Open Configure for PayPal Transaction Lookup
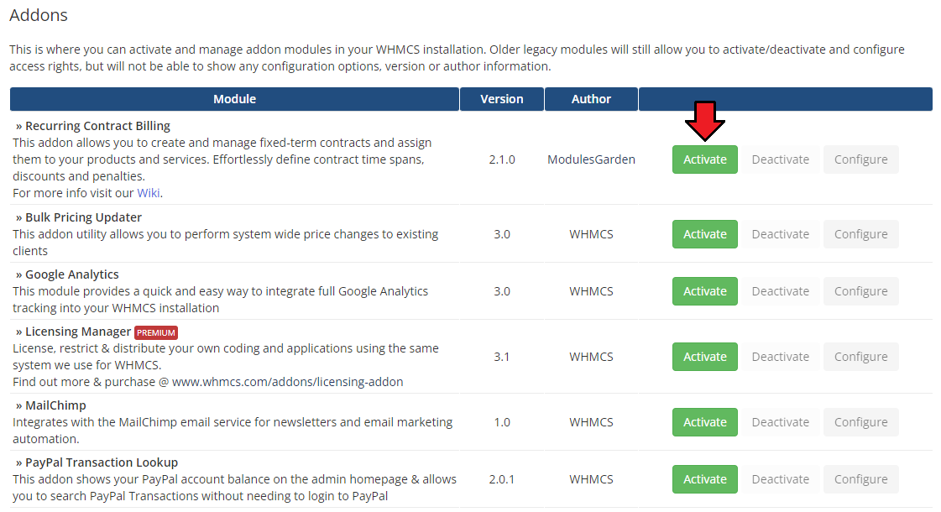941x512 pixels. [x=860, y=479]
